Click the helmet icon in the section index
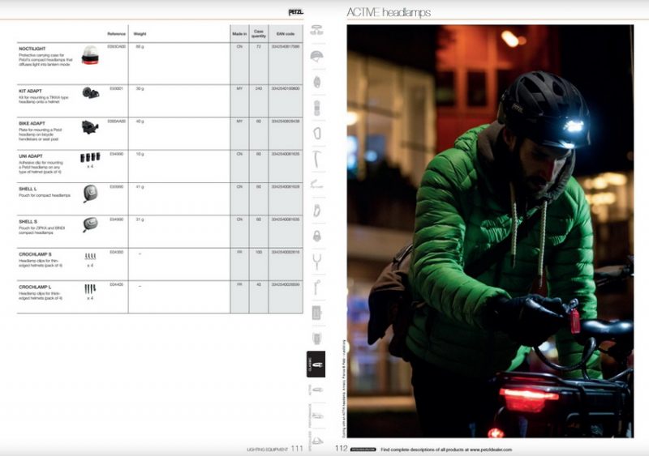This screenshot has height=456, width=649. 316,55
